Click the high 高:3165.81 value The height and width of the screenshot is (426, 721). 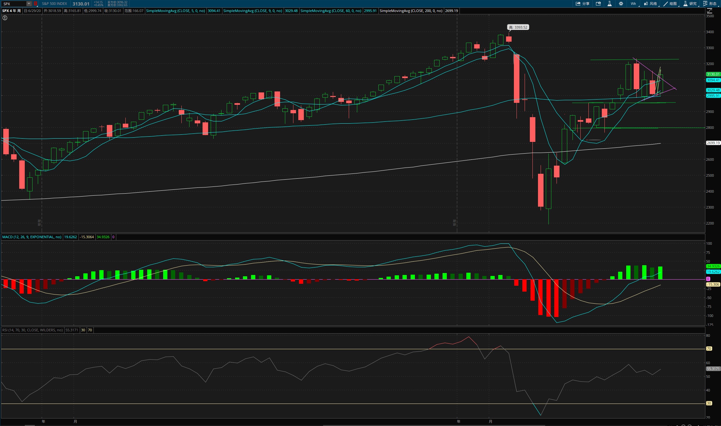[72, 11]
